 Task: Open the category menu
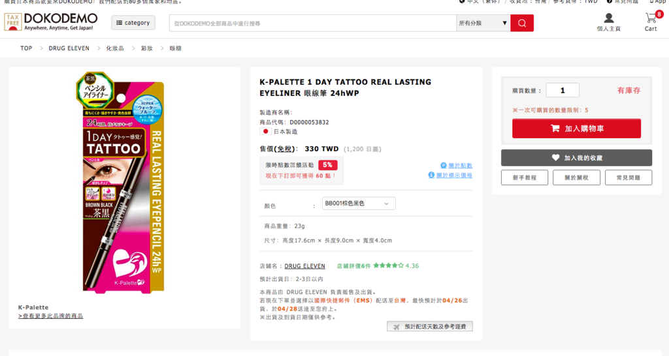(x=133, y=23)
